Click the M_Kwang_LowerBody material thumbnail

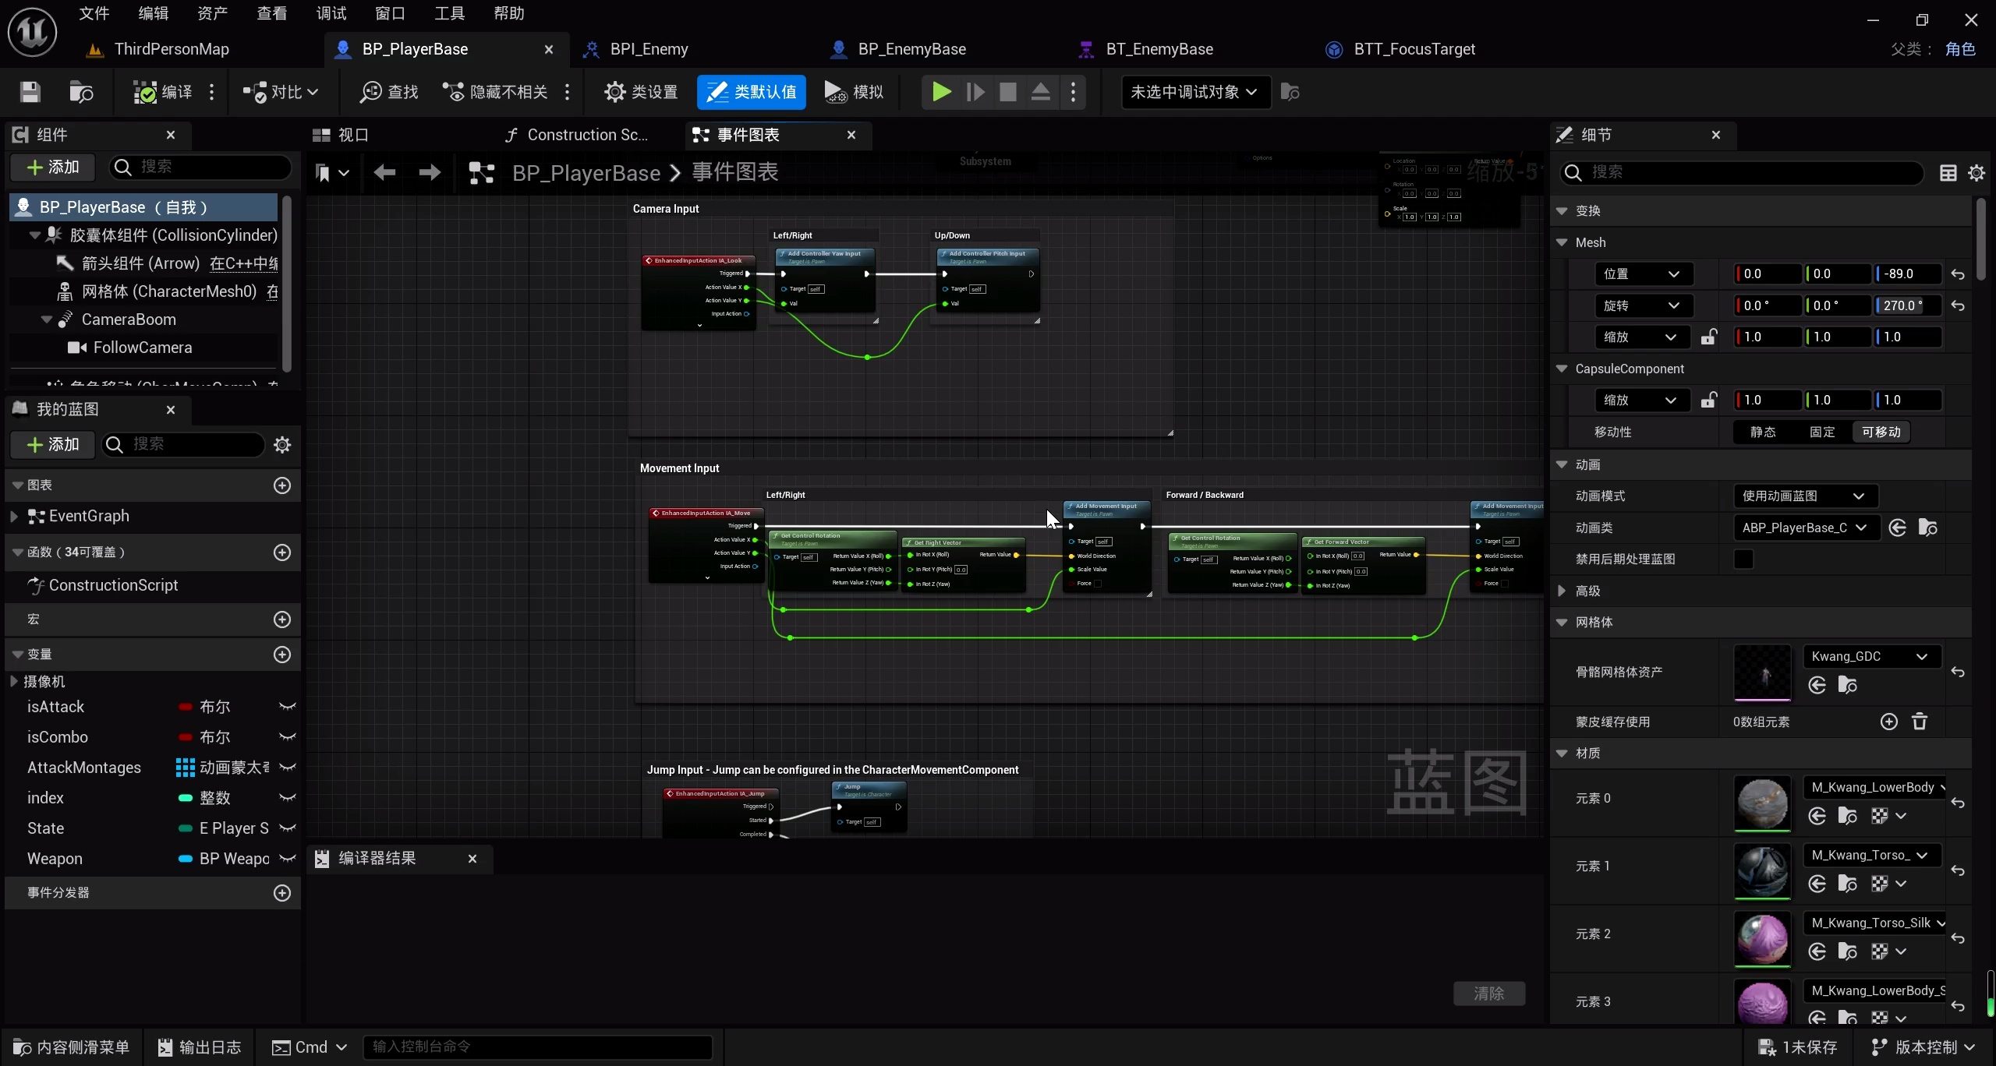pyautogui.click(x=1762, y=803)
